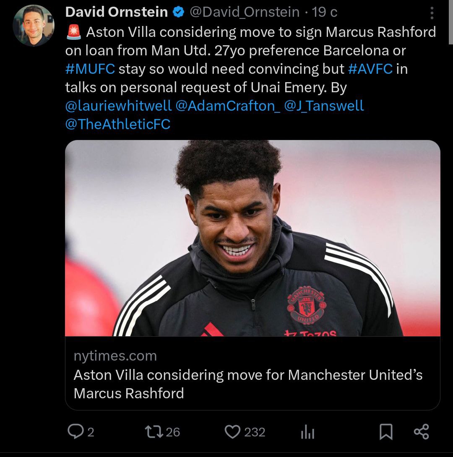Viewport: 453px width, 457px height.
Task: Open the reply comment icon
Action: coord(75,432)
